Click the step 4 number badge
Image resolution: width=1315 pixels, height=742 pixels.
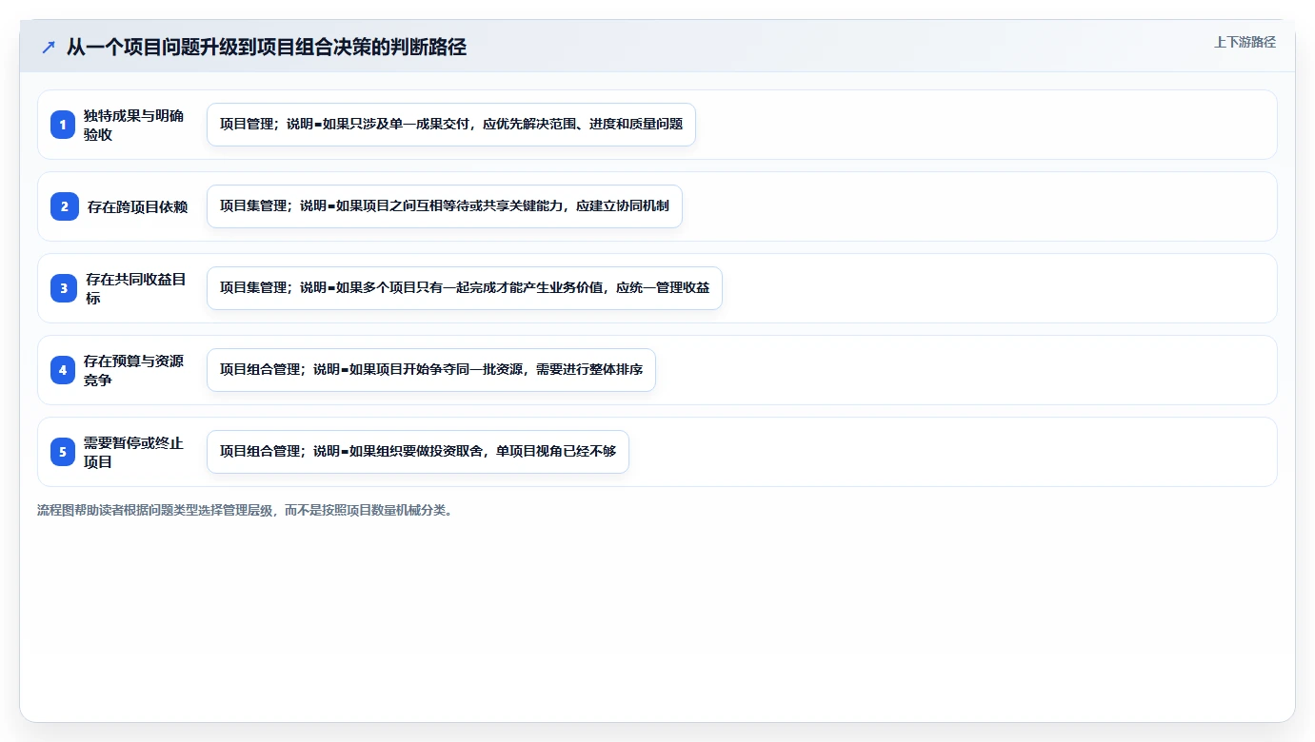(x=63, y=370)
